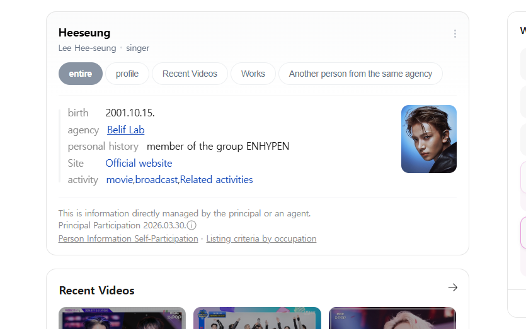Switch to the 'Works' tab
Viewport: 526px width, 329px height.
pyautogui.click(x=253, y=74)
